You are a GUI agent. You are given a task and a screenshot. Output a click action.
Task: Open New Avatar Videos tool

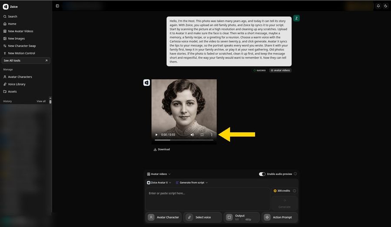(18, 31)
